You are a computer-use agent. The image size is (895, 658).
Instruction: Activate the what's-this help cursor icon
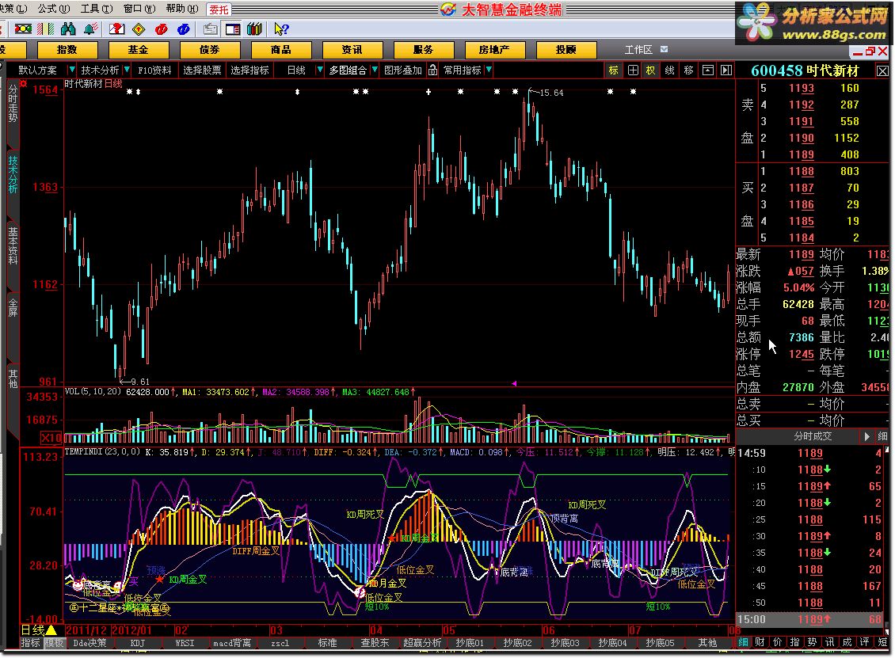point(281,29)
